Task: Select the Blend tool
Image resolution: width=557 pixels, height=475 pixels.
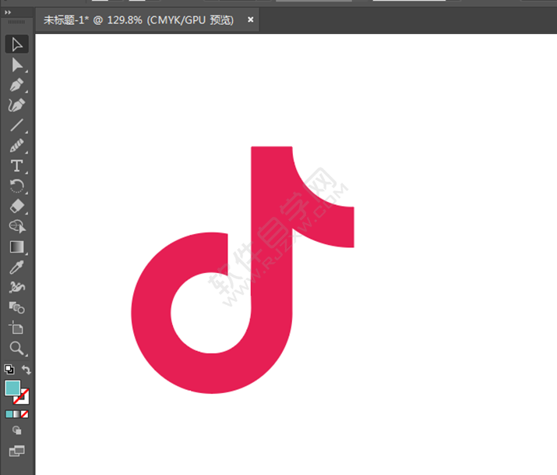Action: 16,307
